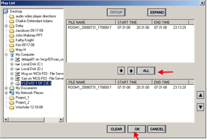Add all files with the ALL button

[146, 71]
